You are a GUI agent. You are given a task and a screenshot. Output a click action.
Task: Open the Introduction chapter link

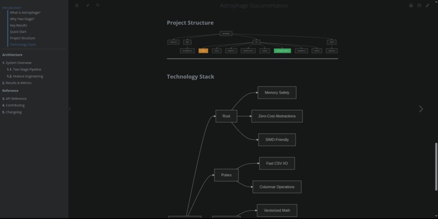tap(11, 8)
